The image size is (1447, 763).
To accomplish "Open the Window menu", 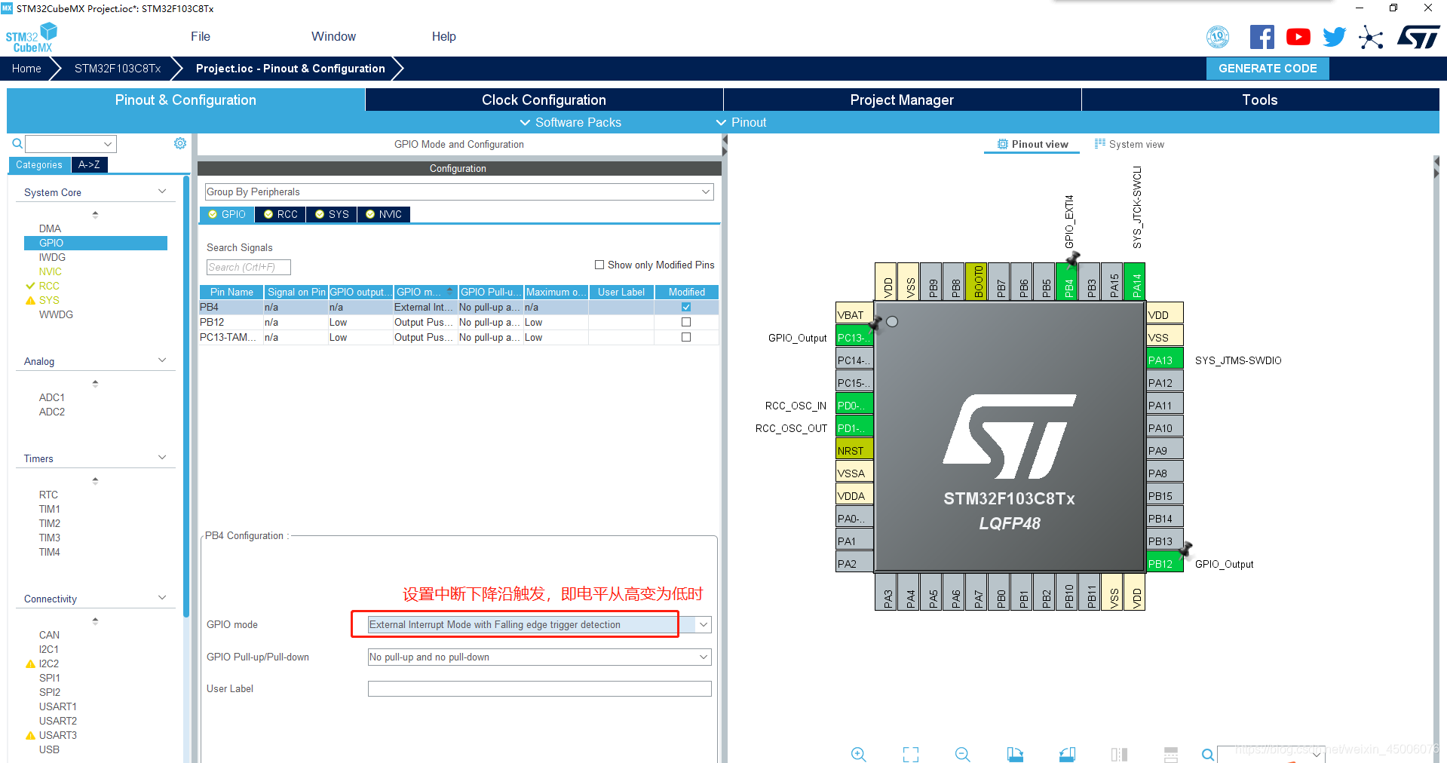I will [x=333, y=36].
